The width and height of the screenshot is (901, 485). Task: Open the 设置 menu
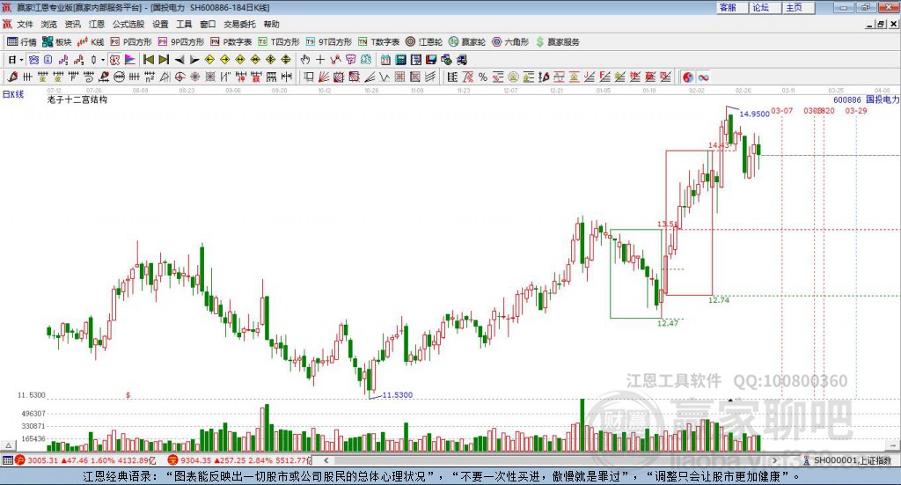[x=160, y=24]
